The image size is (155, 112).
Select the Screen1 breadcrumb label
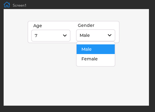(x=19, y=5)
